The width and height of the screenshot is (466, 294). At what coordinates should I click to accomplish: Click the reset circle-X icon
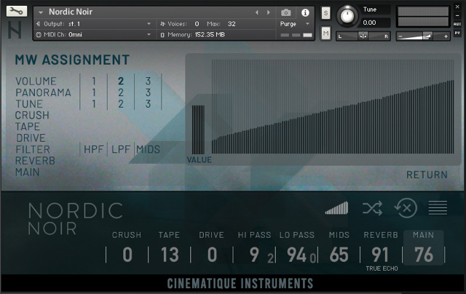coord(406,208)
